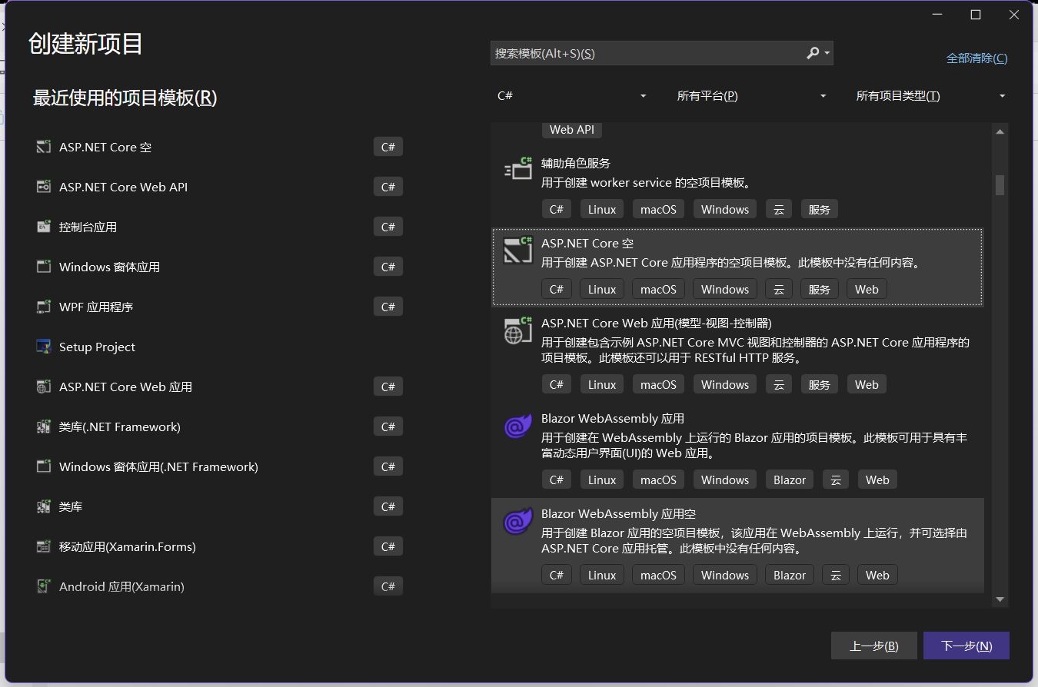Click the 全部清除(C) clear all link

(976, 58)
